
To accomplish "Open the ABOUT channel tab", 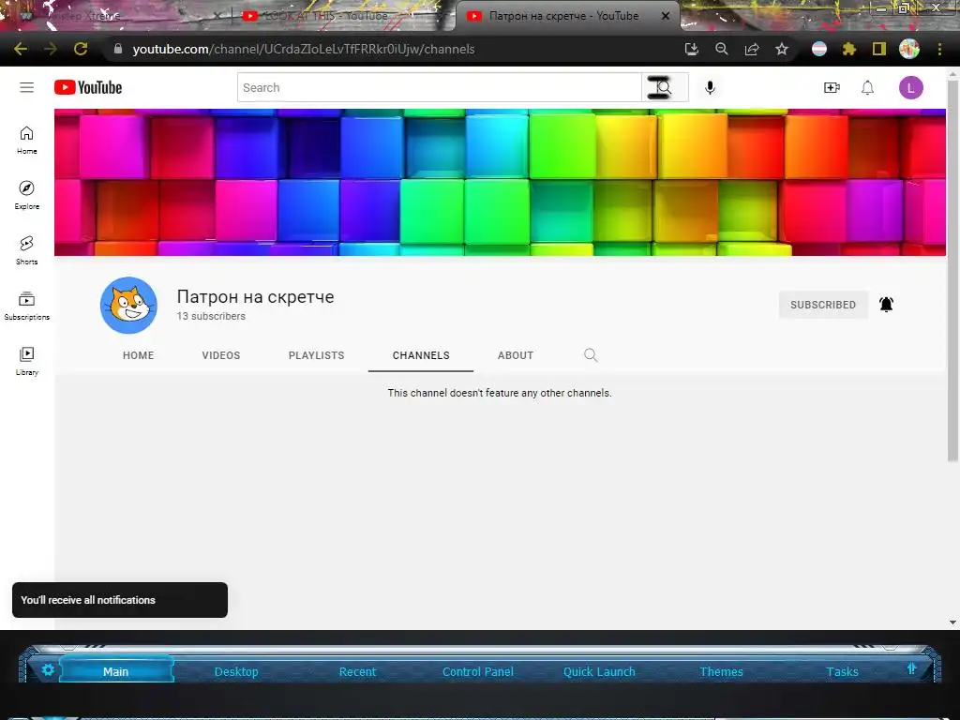I will point(516,355).
